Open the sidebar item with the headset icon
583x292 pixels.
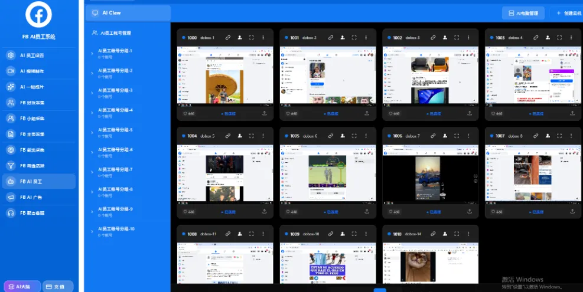tap(38, 213)
